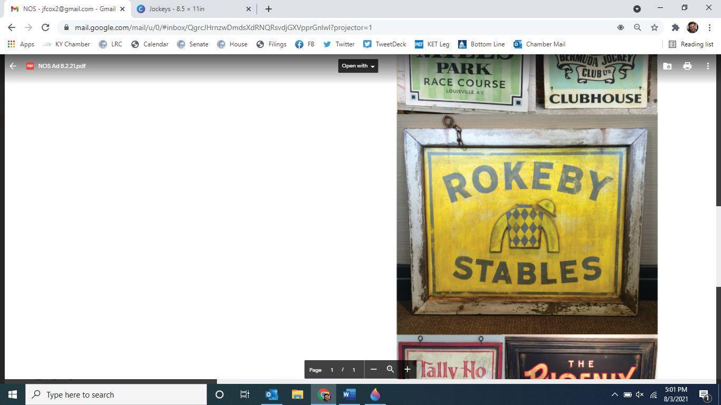This screenshot has height=405, width=721.
Task: Print the NOS Ad PDF
Action: click(x=687, y=66)
